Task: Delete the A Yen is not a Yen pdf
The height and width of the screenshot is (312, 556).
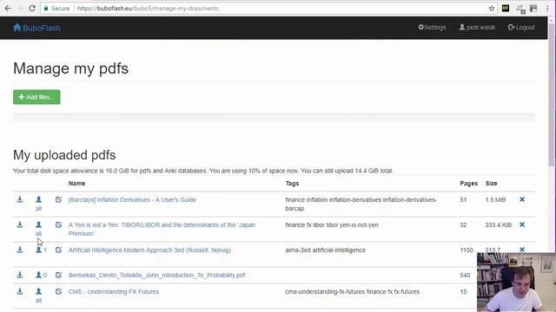Action: pyautogui.click(x=522, y=224)
